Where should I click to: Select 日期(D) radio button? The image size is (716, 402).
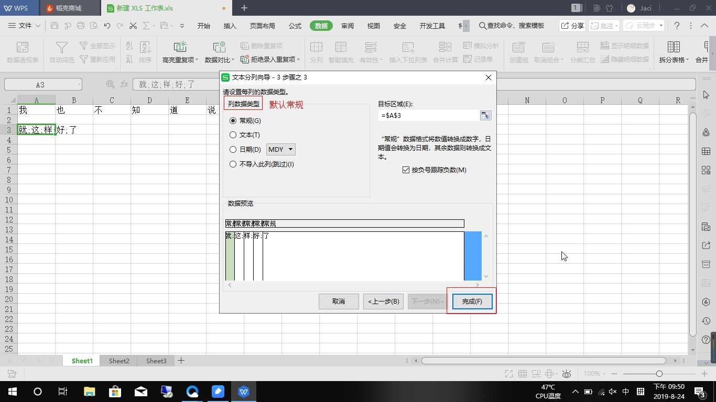[245, 150]
